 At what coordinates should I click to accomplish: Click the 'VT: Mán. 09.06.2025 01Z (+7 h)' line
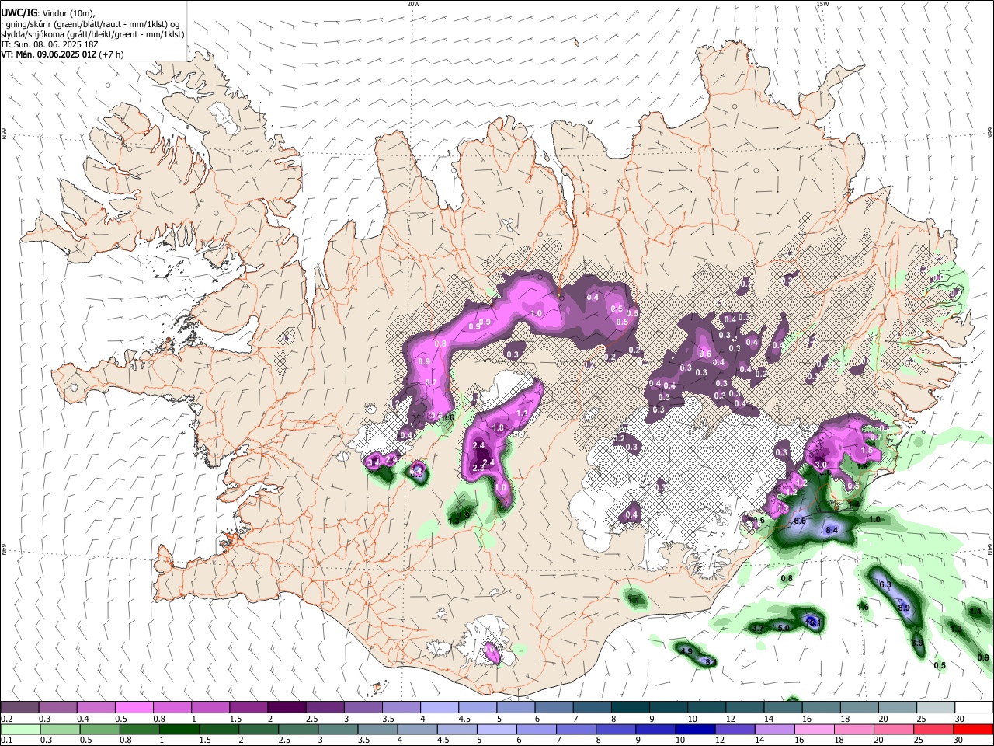click(62, 54)
